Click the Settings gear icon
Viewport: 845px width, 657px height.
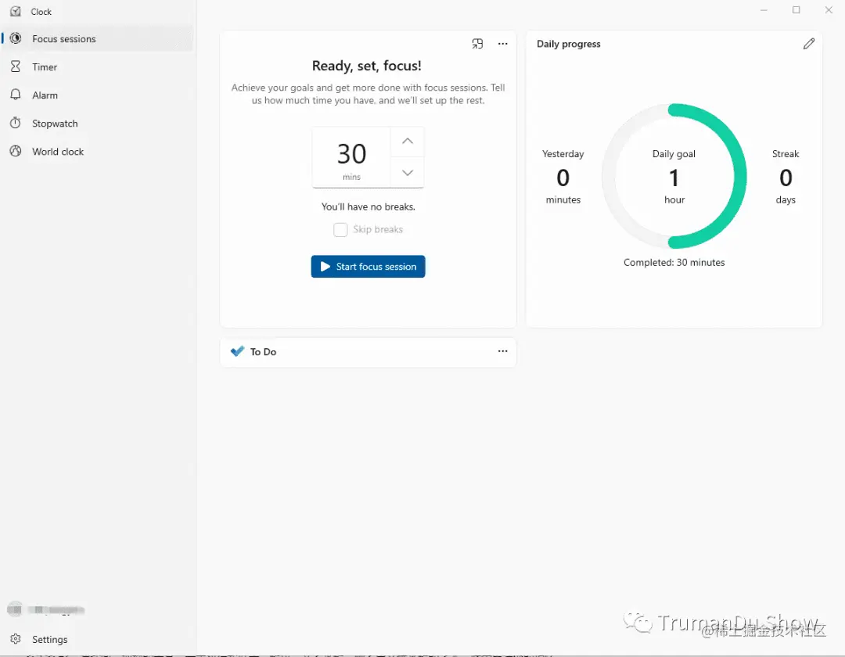(x=16, y=639)
